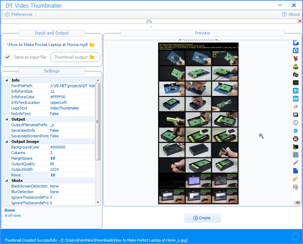Viewport: 303px width, 244px height.
Task: Click the purple feather icon in sidebar
Action: [x=296, y=163]
